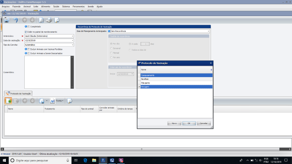292x164 pixels.
Task: Open the Sem Recorrência dropdown
Action: [208, 31]
